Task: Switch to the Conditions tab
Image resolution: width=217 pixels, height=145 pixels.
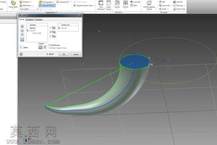Action: pyautogui.click(x=30, y=19)
